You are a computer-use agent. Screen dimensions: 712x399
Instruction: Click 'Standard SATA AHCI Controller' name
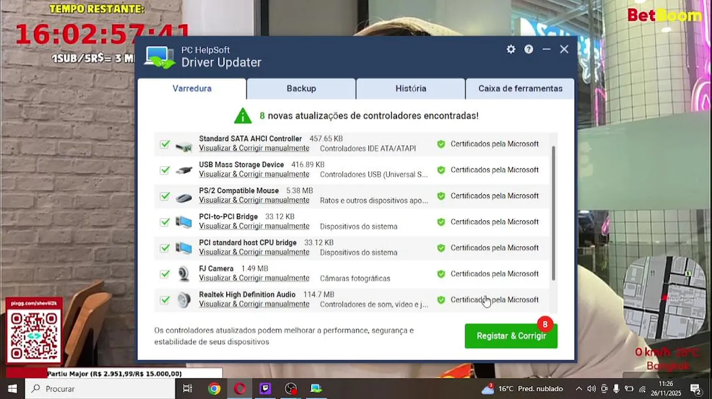coord(250,139)
